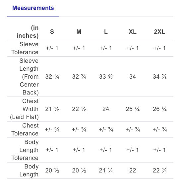Click the '(in inches)' header cell

(28, 32)
